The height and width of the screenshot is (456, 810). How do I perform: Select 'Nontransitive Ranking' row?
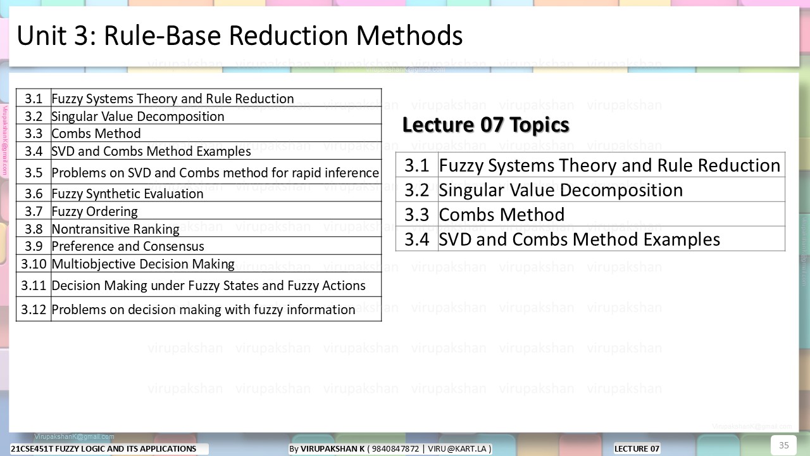[199, 229]
